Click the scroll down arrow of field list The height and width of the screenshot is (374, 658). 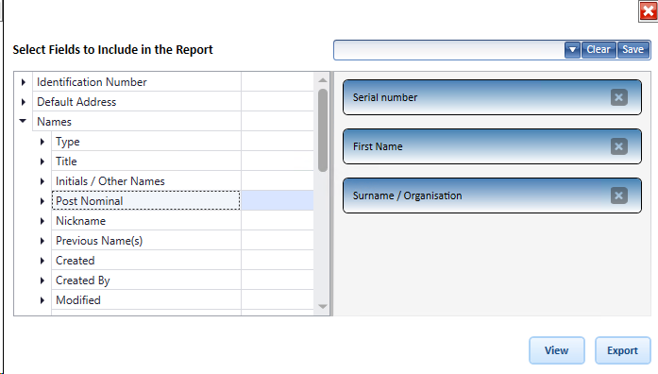tap(323, 306)
